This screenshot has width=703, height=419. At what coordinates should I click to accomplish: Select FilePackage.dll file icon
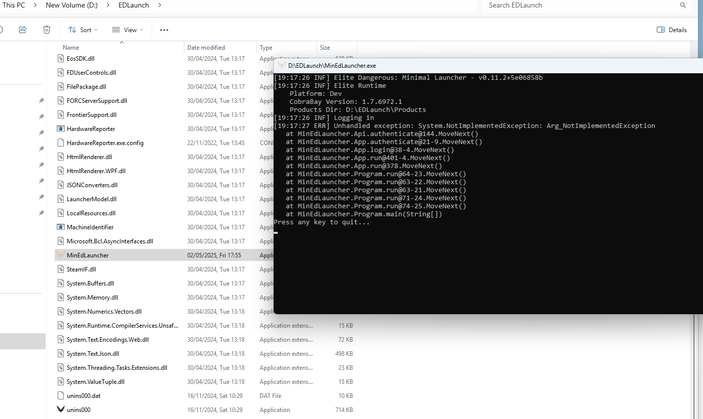click(61, 87)
